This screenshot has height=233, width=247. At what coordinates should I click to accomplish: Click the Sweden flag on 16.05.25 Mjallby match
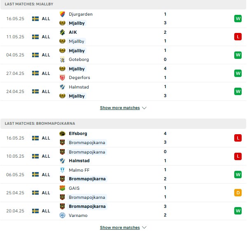[35, 19]
